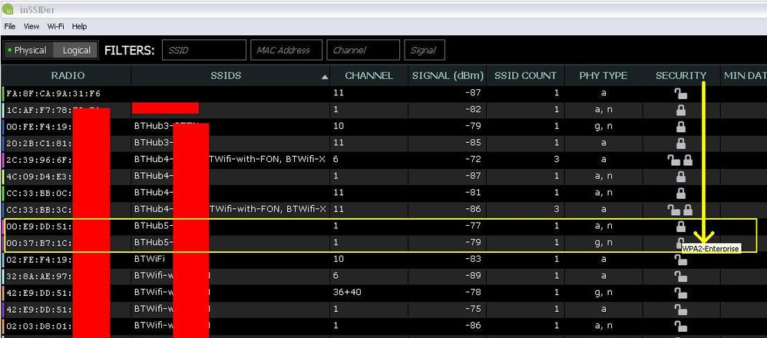Select the 36+40 channel cell
767x338 pixels.
tap(347, 293)
